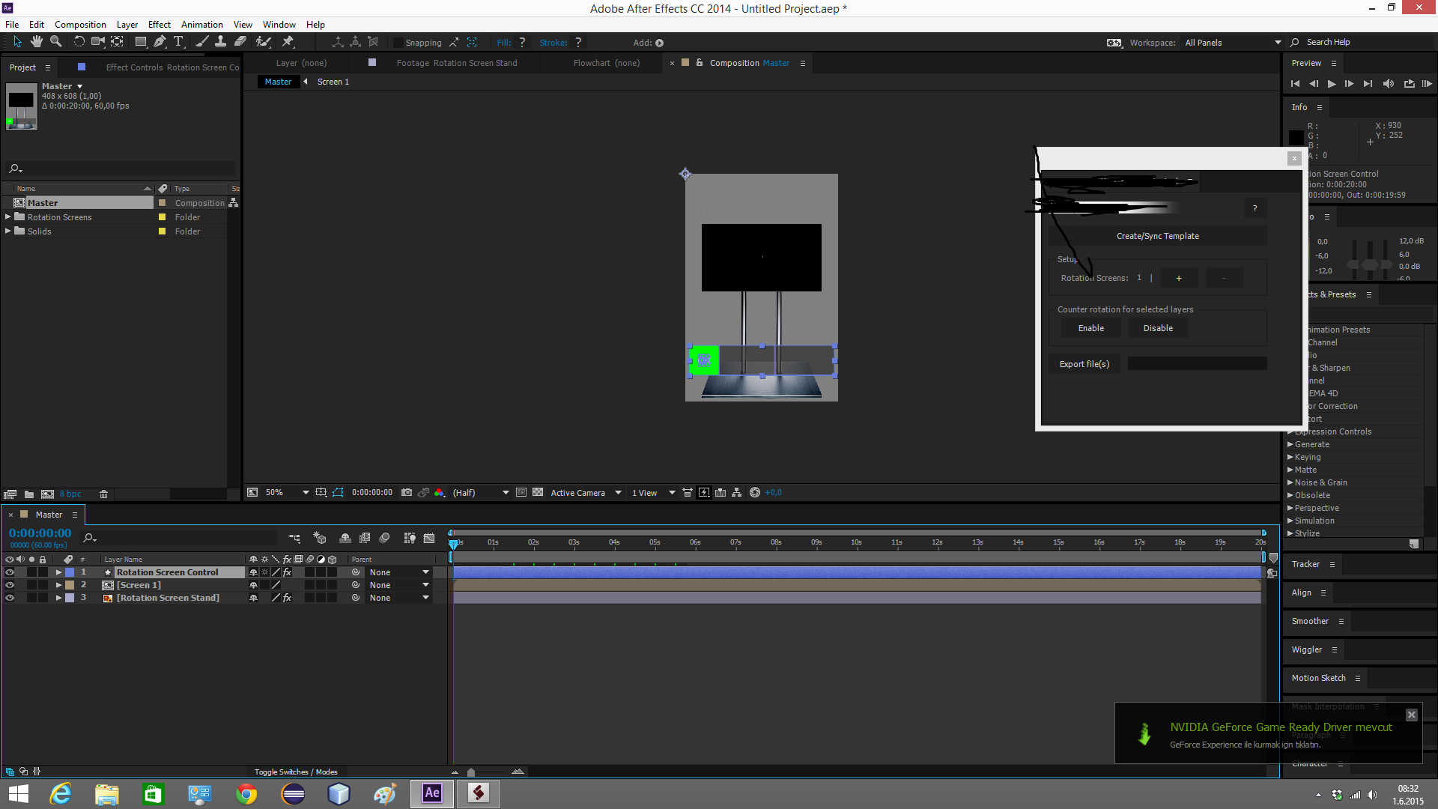Select the Puppet Pin tool
The width and height of the screenshot is (1438, 809).
pyautogui.click(x=288, y=42)
